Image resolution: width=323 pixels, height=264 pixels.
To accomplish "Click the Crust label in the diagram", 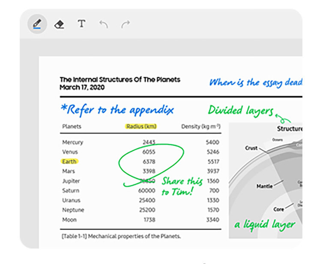I will coord(251,148).
